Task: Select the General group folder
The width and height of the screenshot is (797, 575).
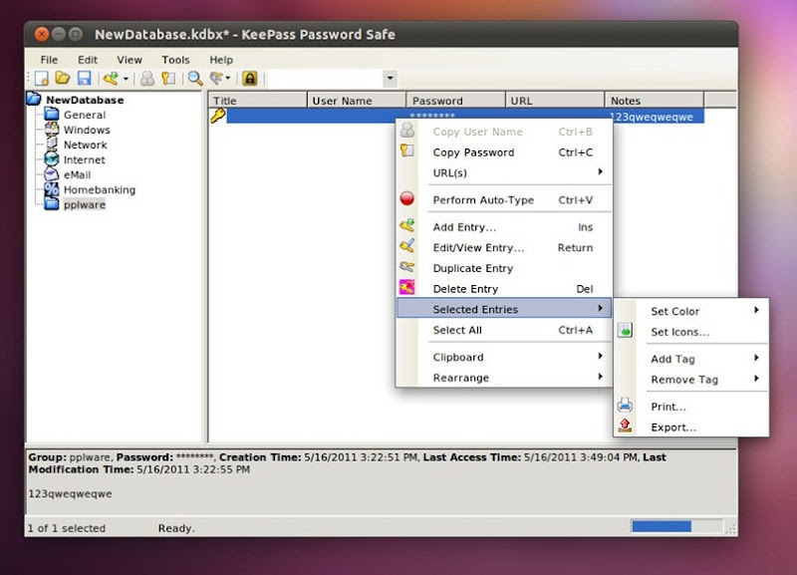Action: pyautogui.click(x=85, y=115)
